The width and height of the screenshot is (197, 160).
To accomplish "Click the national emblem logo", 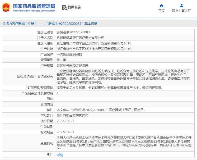I will tap(6, 7).
